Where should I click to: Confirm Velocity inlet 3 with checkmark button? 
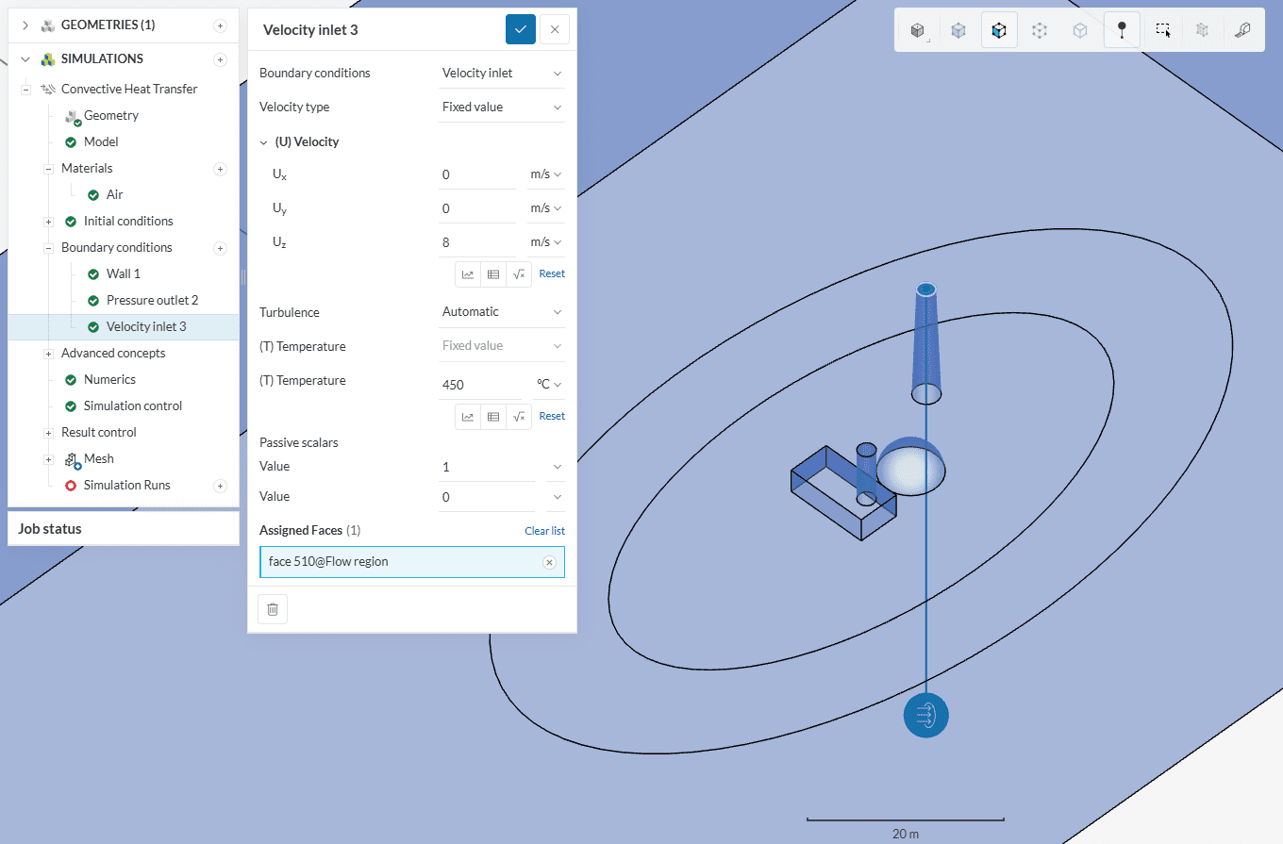point(521,29)
